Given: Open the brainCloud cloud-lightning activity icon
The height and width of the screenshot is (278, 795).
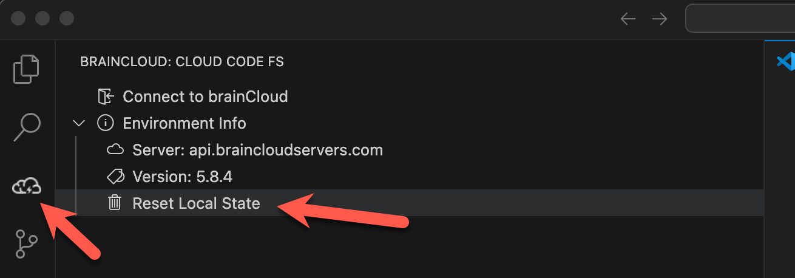Looking at the screenshot, I should pos(26,186).
